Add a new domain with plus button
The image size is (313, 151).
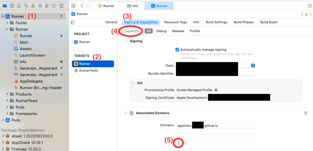click(178, 143)
